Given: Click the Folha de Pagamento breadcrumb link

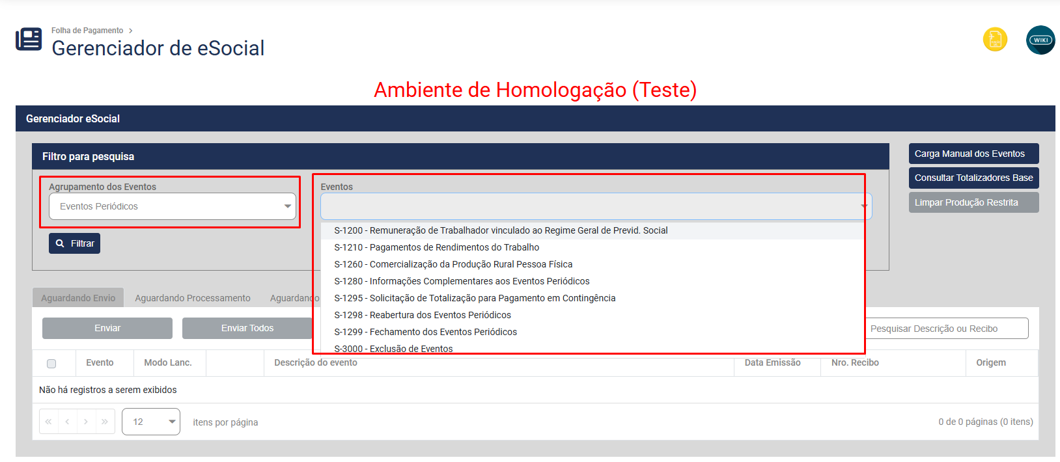Looking at the screenshot, I should [x=87, y=31].
